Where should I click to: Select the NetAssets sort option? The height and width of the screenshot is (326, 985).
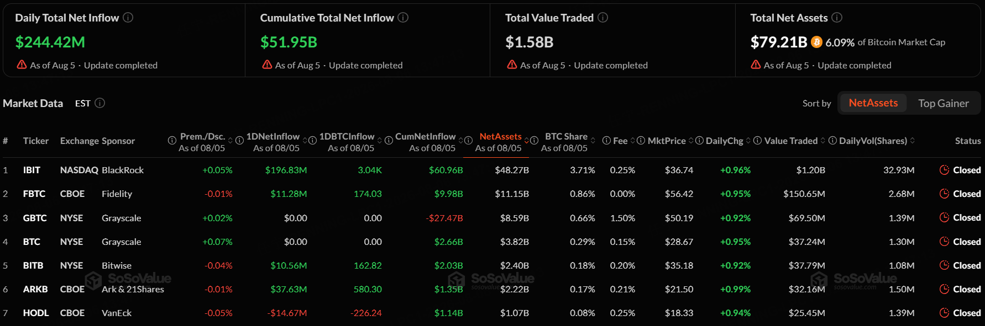coord(873,103)
